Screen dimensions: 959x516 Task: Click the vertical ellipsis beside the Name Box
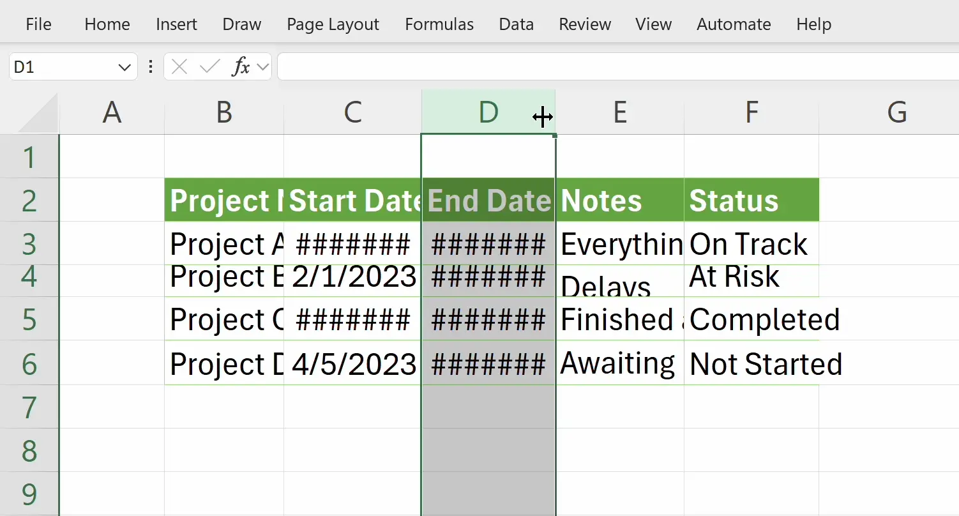[x=150, y=66]
